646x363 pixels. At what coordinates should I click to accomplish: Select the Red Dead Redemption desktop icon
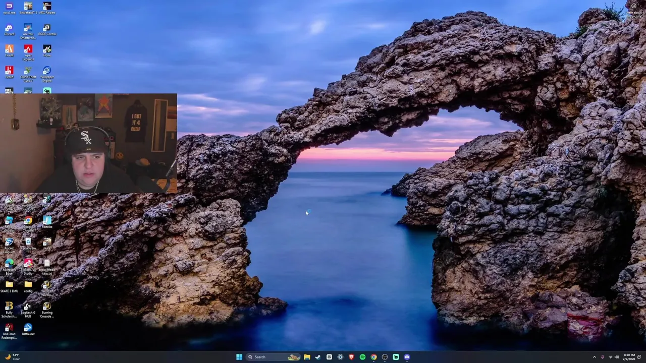click(9, 331)
